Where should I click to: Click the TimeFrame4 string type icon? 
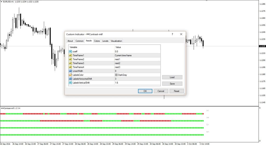(x=70, y=67)
